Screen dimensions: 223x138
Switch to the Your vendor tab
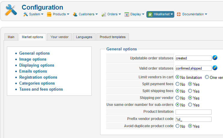(60, 37)
